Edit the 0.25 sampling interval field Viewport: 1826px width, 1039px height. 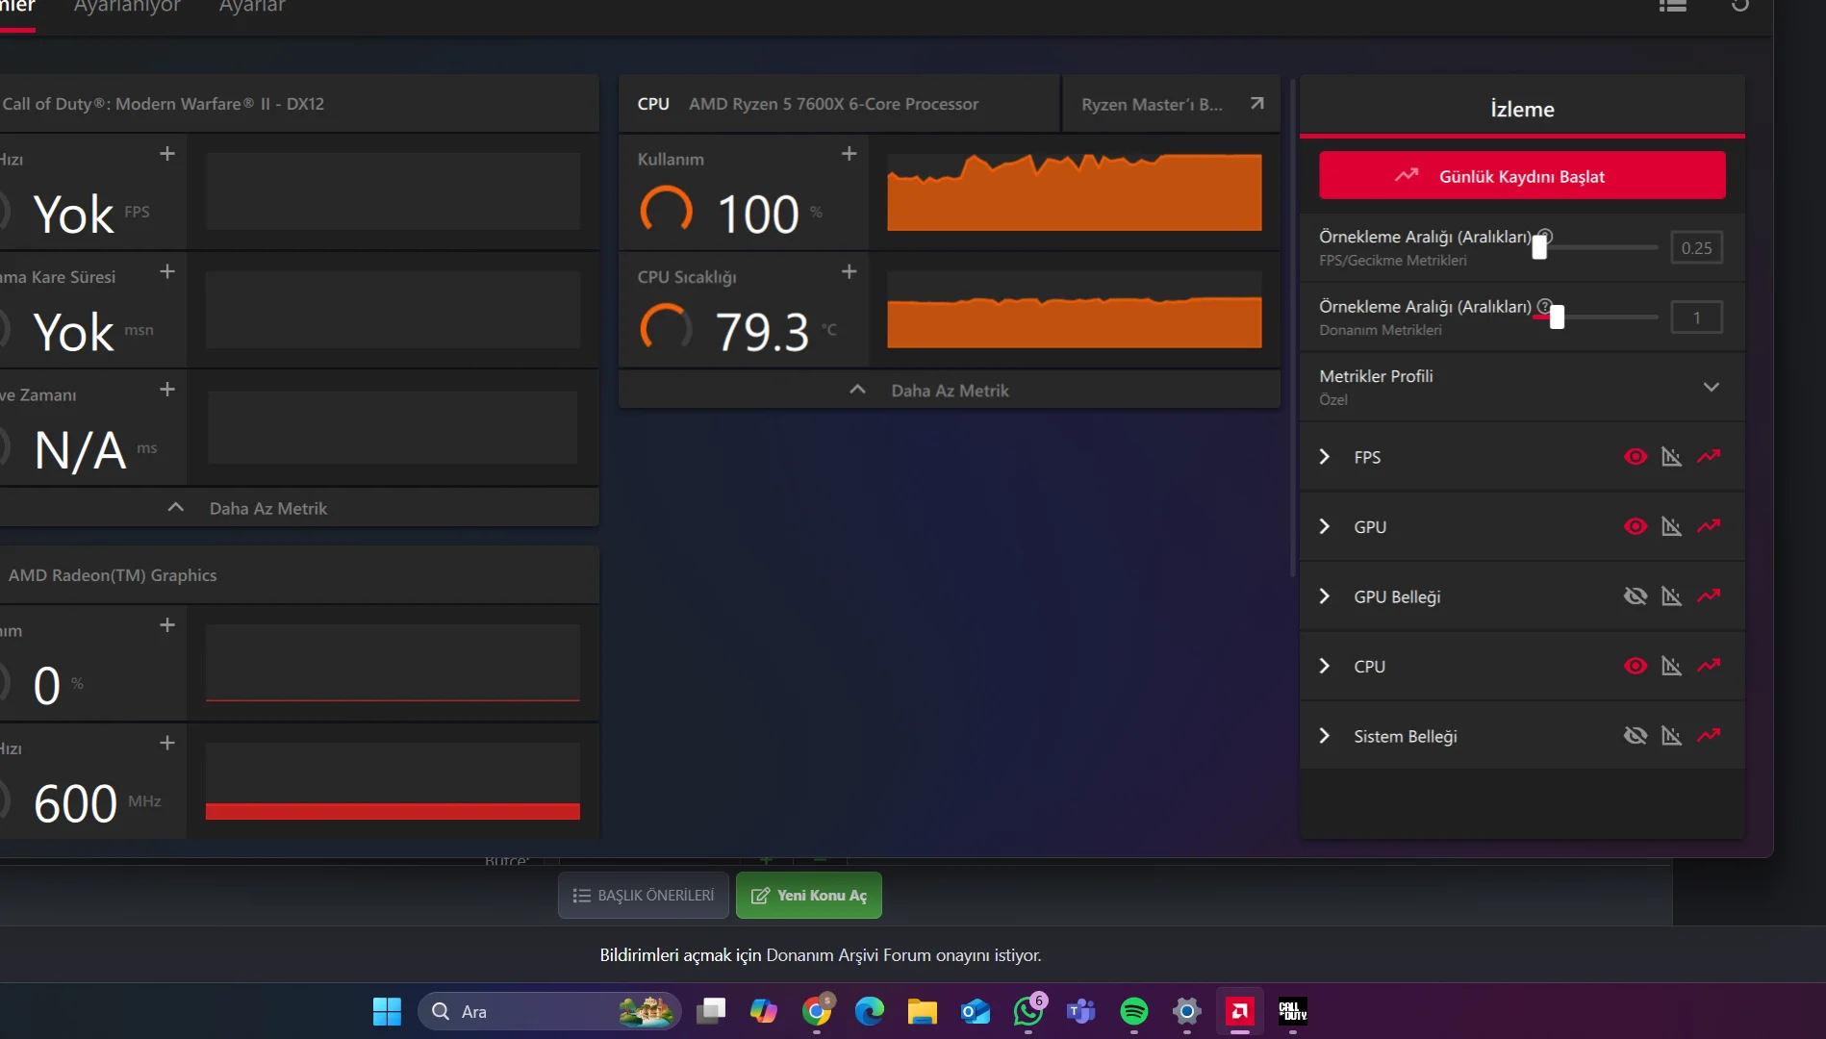click(x=1696, y=248)
